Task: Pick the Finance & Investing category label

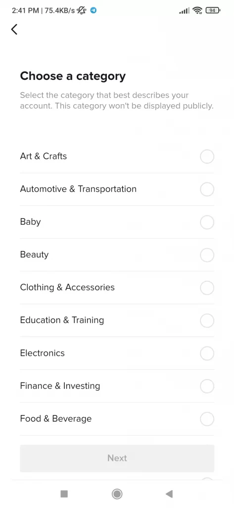Action: [60, 386]
